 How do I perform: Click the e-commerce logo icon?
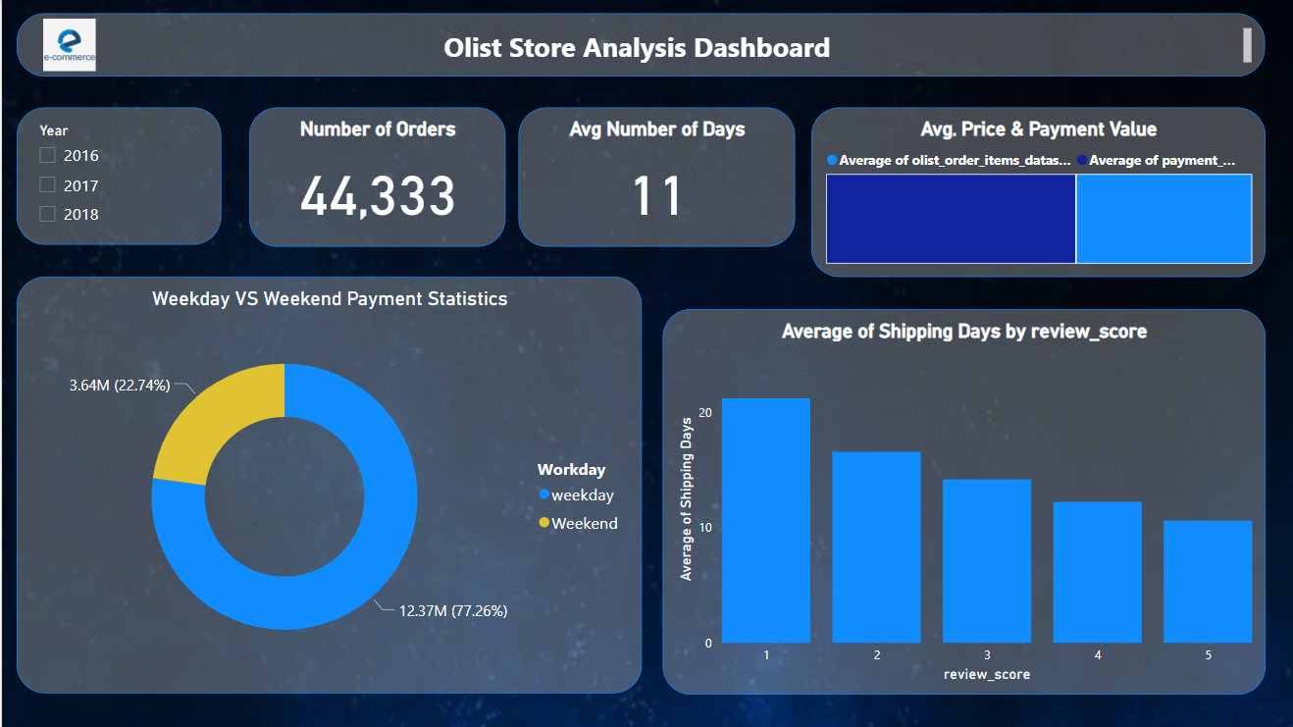(68, 43)
